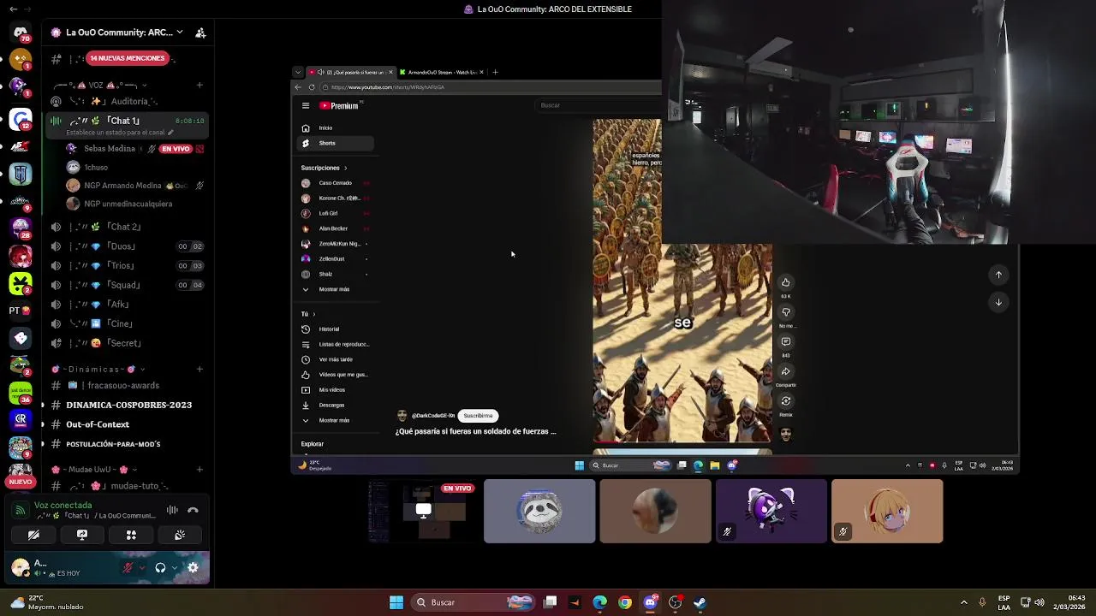Click EN VIVO badge beside Sebas Medina
This screenshot has height=616, width=1096.
(x=176, y=149)
